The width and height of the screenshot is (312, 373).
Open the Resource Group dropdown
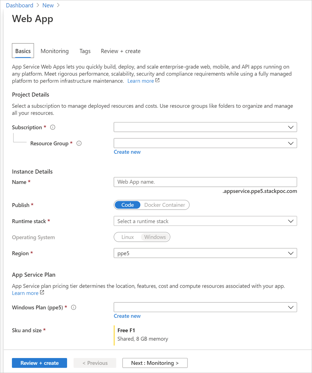(x=205, y=143)
